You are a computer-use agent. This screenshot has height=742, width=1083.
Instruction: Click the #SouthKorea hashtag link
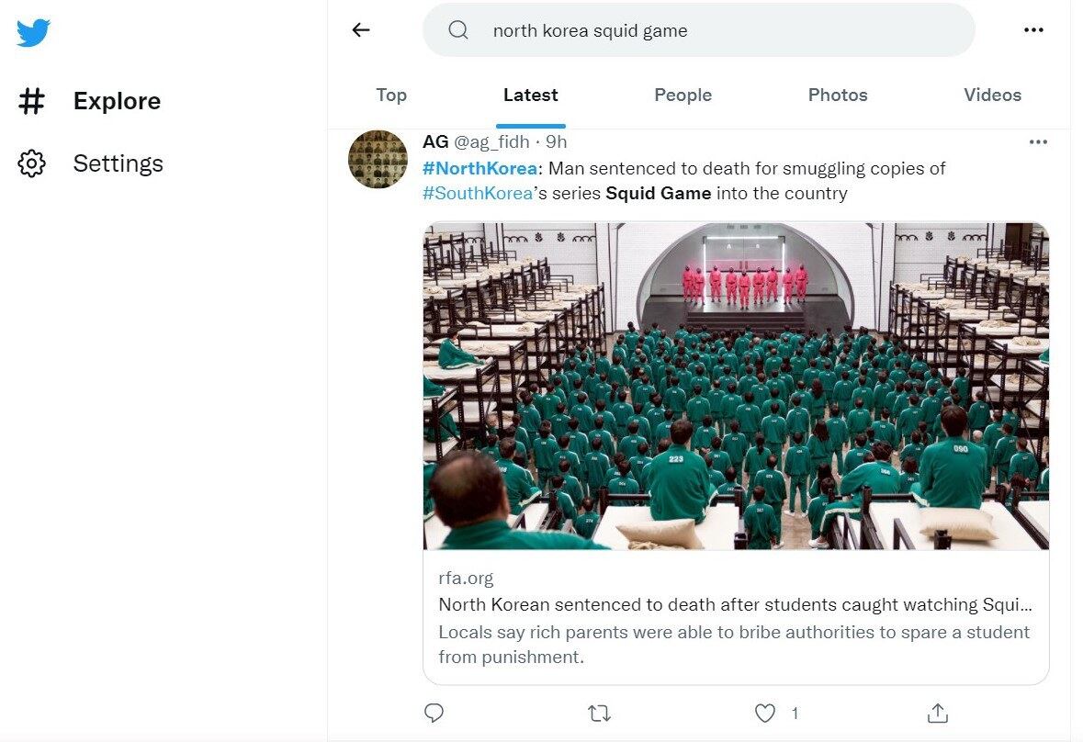tap(478, 193)
